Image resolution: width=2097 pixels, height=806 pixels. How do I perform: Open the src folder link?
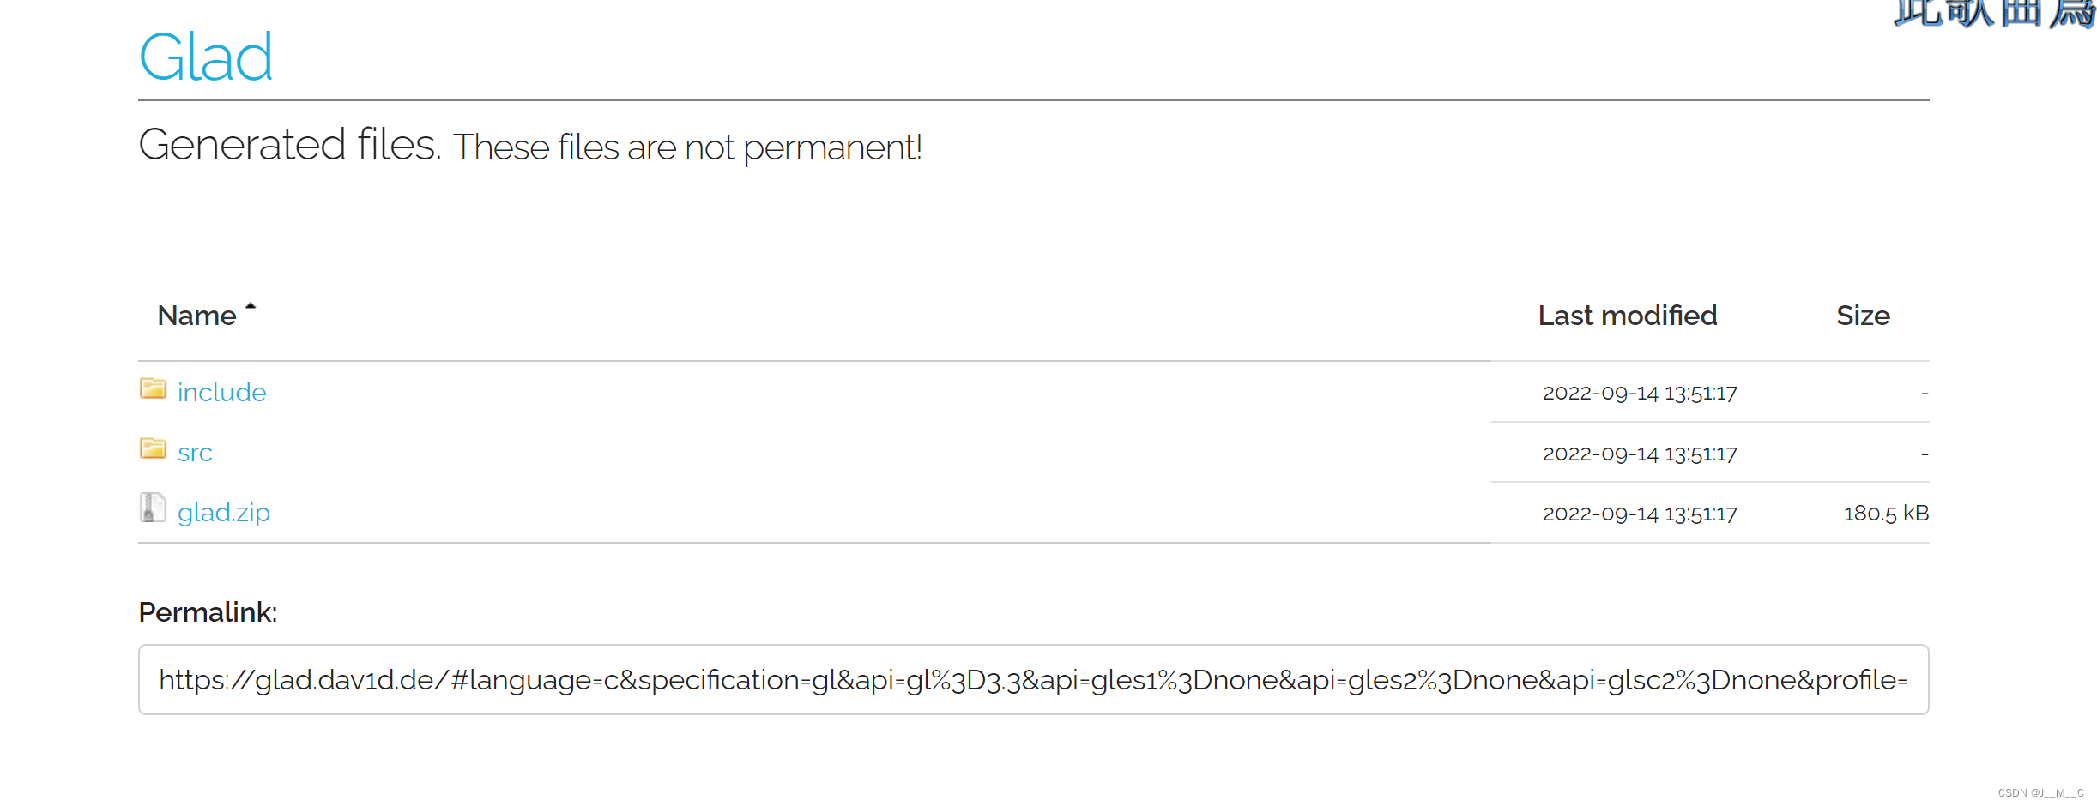coord(195,453)
